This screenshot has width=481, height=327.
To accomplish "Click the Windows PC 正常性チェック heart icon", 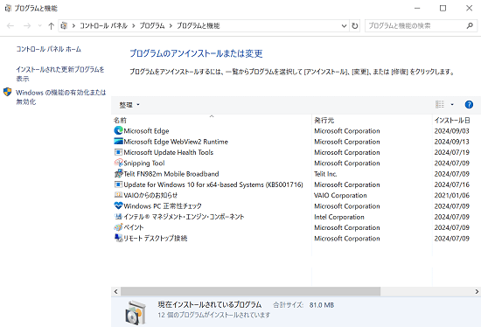I will click(118, 205).
